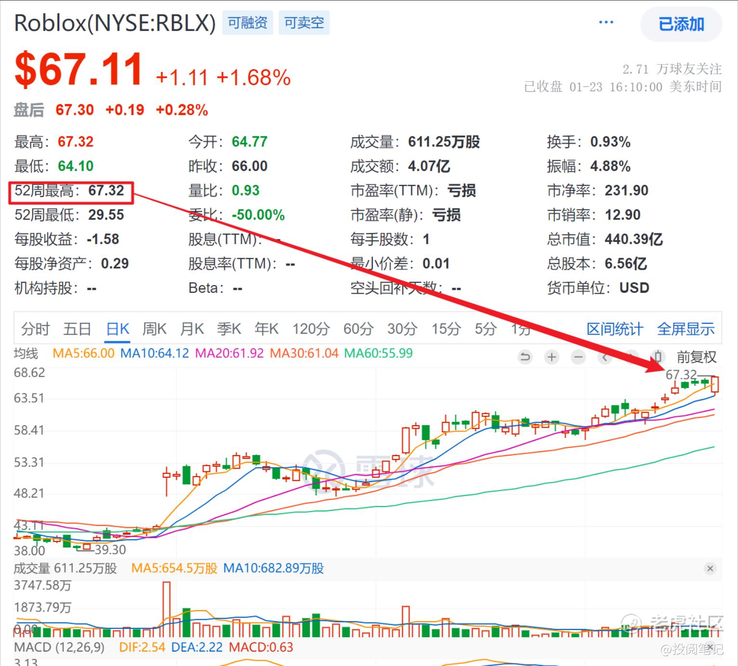Screen dimensions: 738x666
Task: Click the 今开 value 64.77
Action: coord(250,142)
